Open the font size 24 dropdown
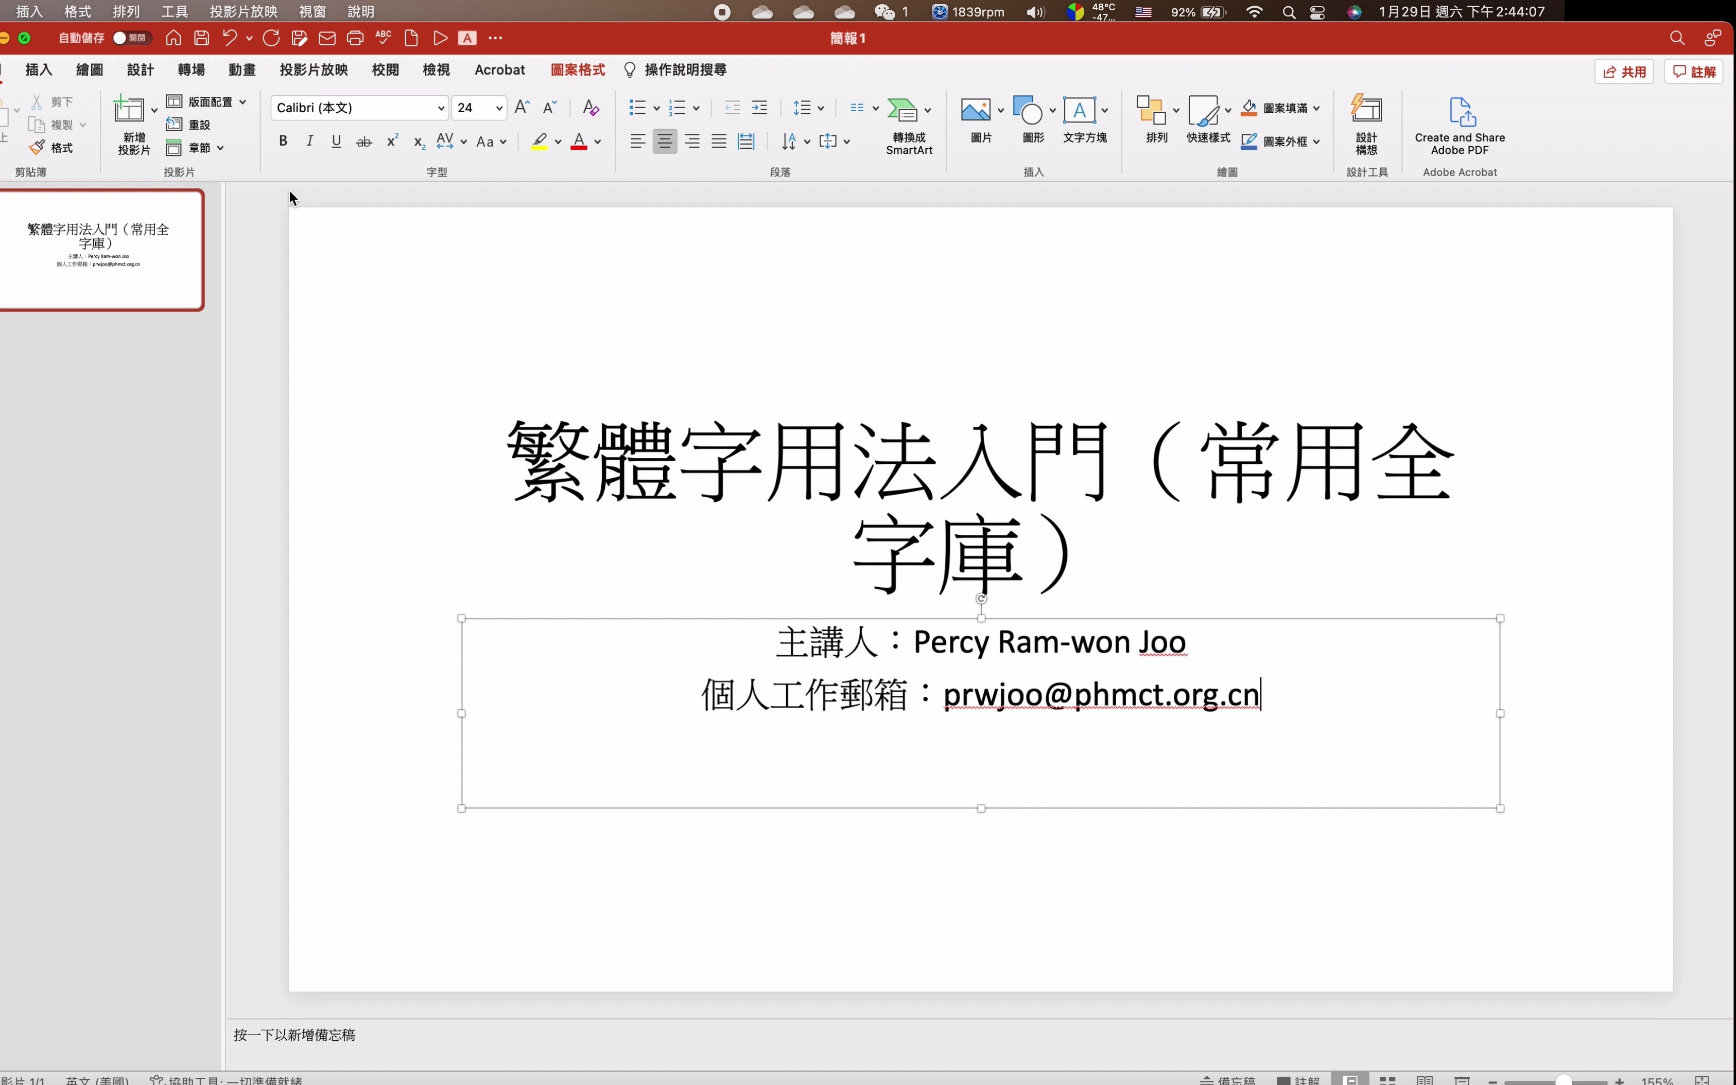This screenshot has width=1736, height=1085. tap(499, 108)
